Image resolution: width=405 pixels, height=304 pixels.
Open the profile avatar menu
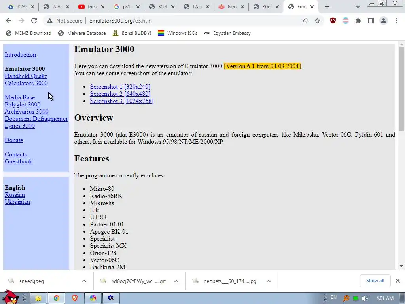(x=384, y=21)
